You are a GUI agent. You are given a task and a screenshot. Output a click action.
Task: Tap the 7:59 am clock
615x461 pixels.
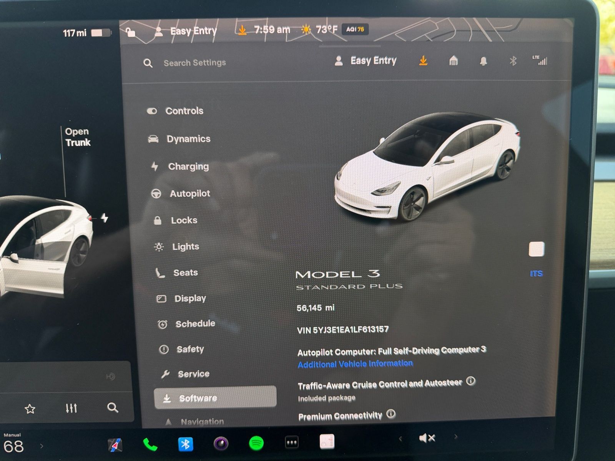tap(272, 30)
